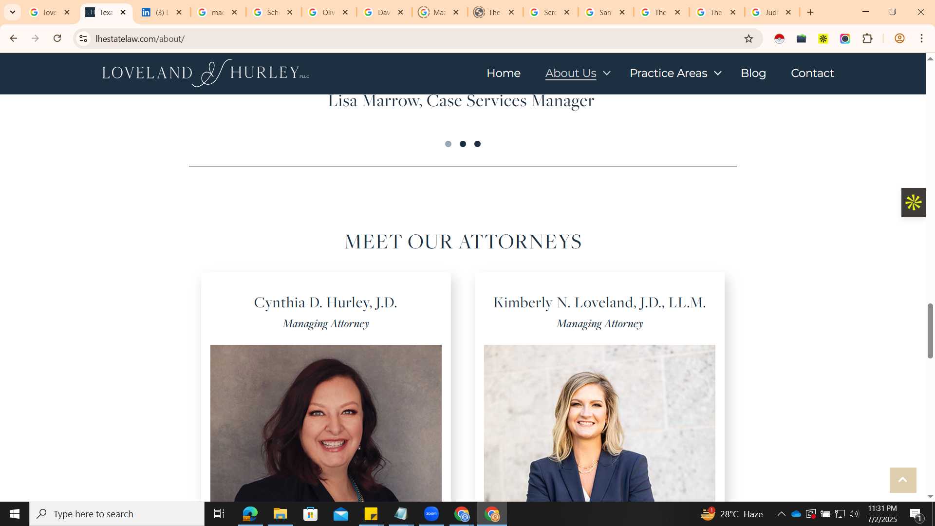Expand the Practice Areas dropdown arrow
This screenshot has height=526, width=935.
717,73
